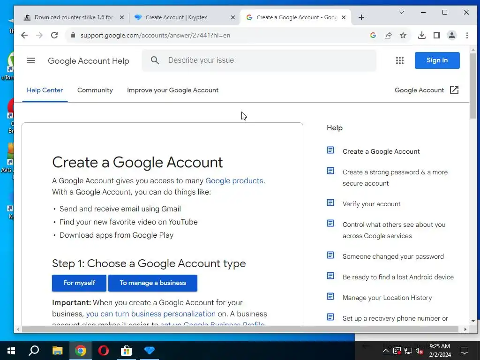Viewport: 480px width, 360px height.
Task: Open Be ready to find lost Android article
Action: [x=398, y=277]
